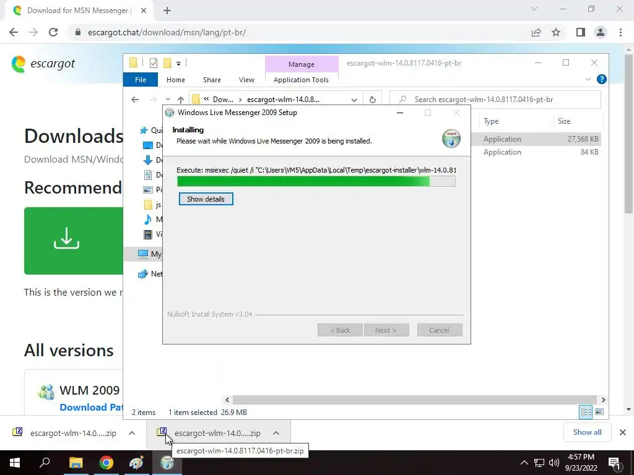Image resolution: width=634 pixels, height=475 pixels.
Task: Click Explorer properties quick access icon
Action: coord(154,63)
